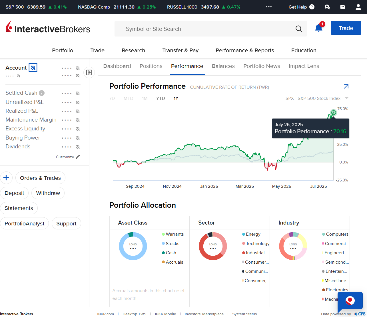Launch PortfolioAnalyst
This screenshot has height=317, width=367.
25,224
